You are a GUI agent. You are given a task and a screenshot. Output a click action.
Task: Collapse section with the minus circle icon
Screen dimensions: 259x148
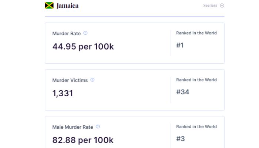click(x=222, y=6)
